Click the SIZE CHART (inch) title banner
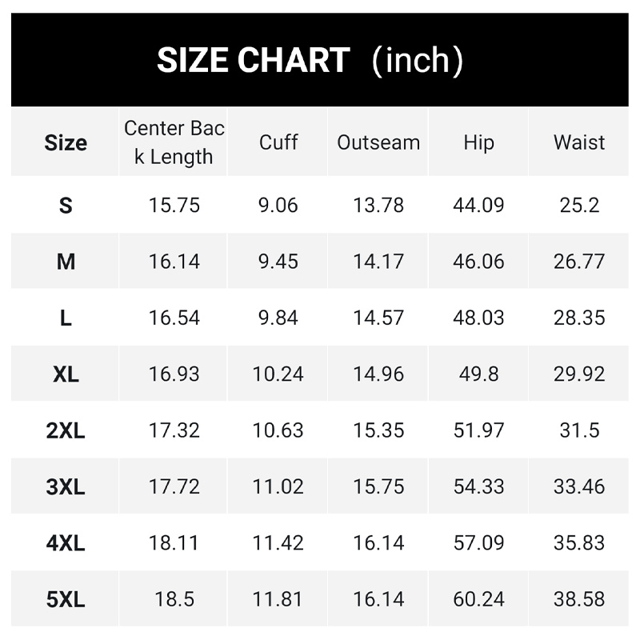 (319, 59)
